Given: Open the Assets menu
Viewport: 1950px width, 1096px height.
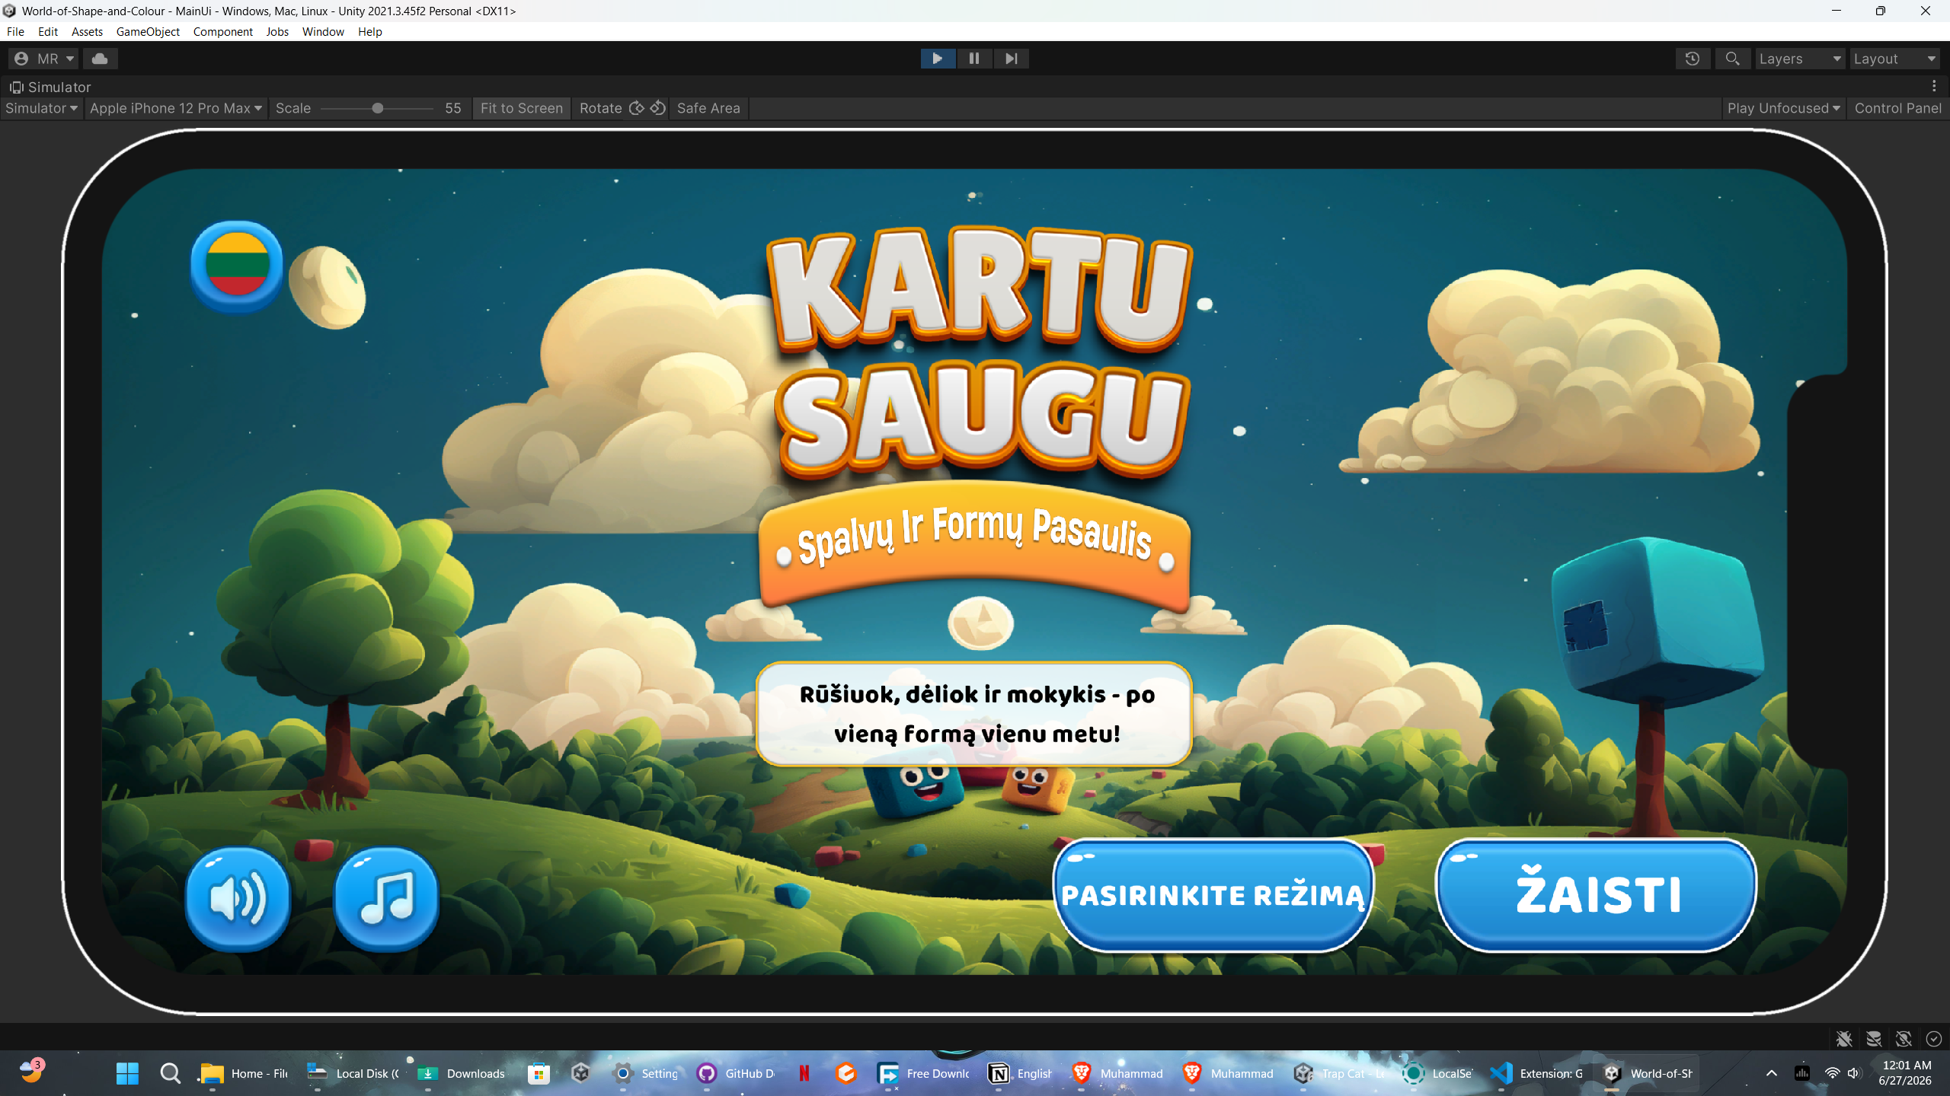Looking at the screenshot, I should click(87, 31).
